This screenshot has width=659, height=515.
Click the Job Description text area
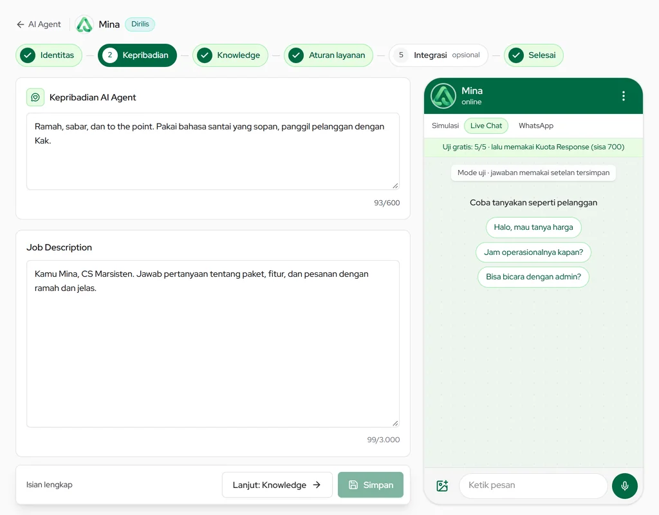click(212, 344)
